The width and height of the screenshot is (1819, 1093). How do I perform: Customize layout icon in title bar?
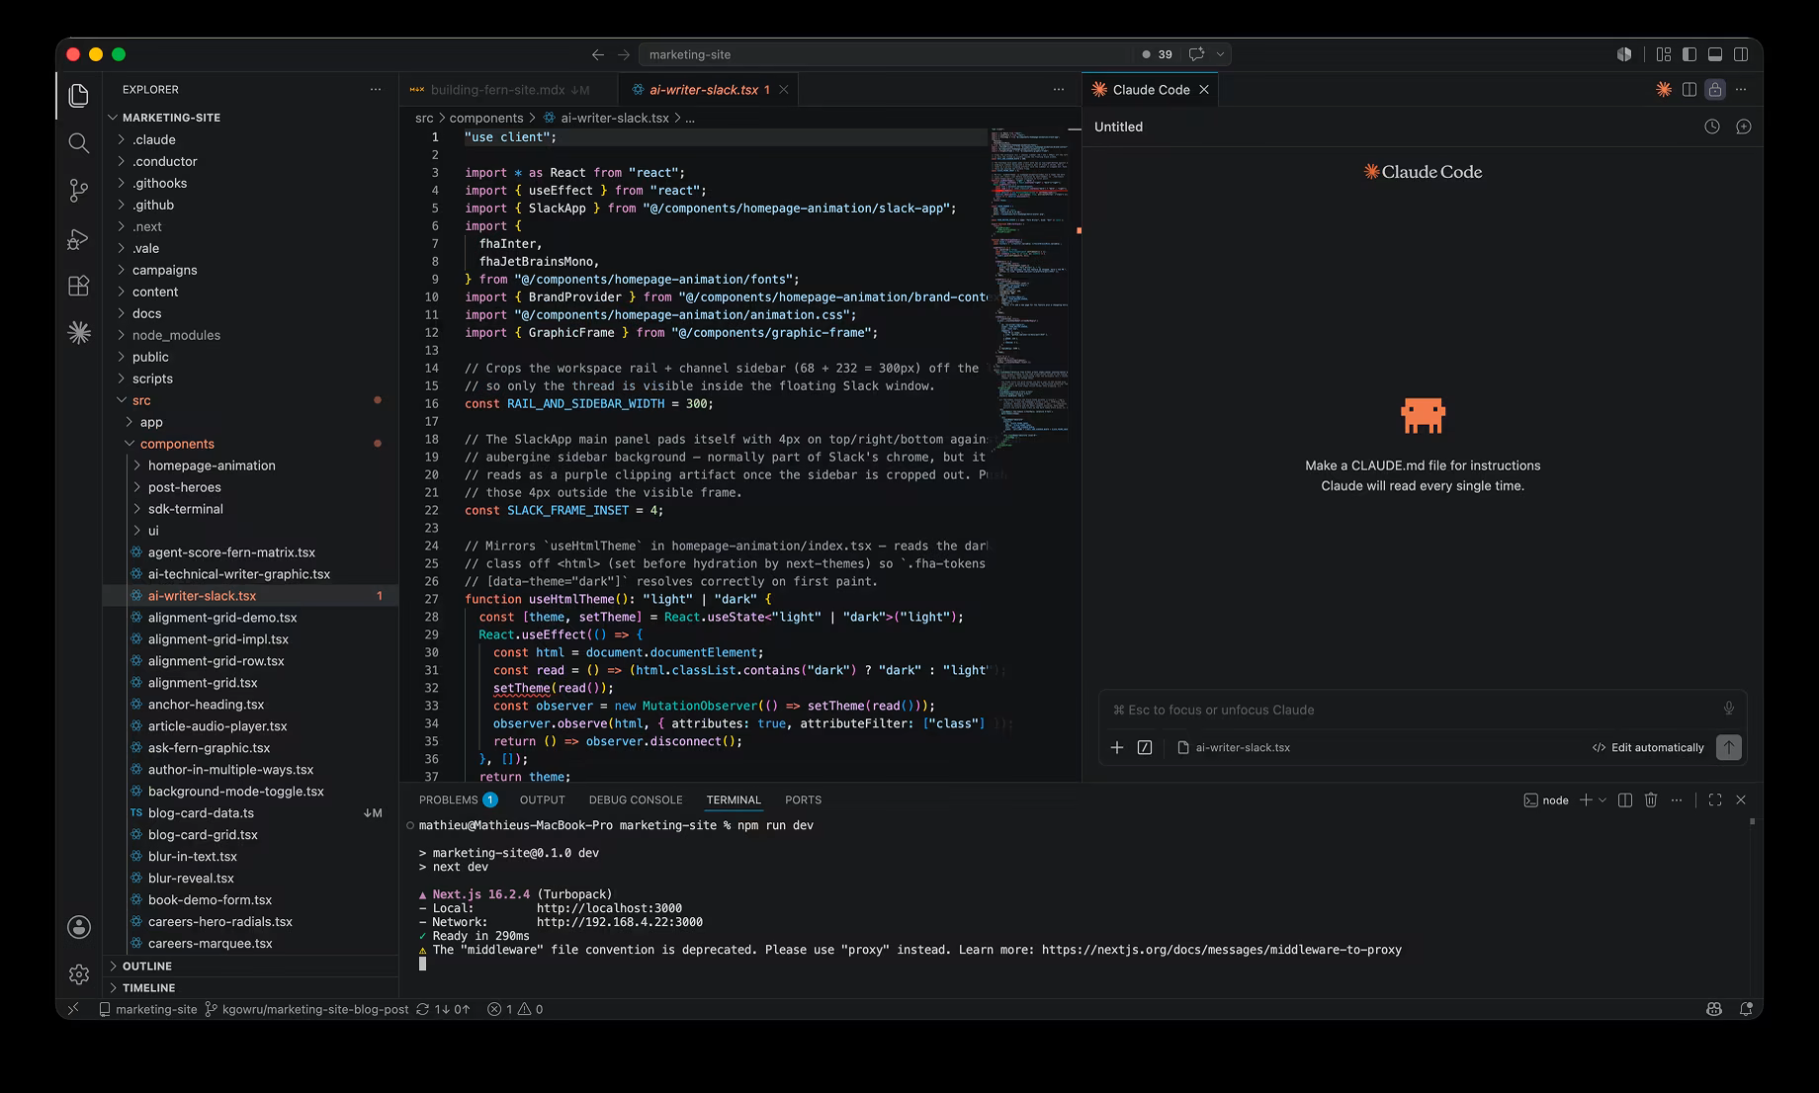tap(1664, 54)
